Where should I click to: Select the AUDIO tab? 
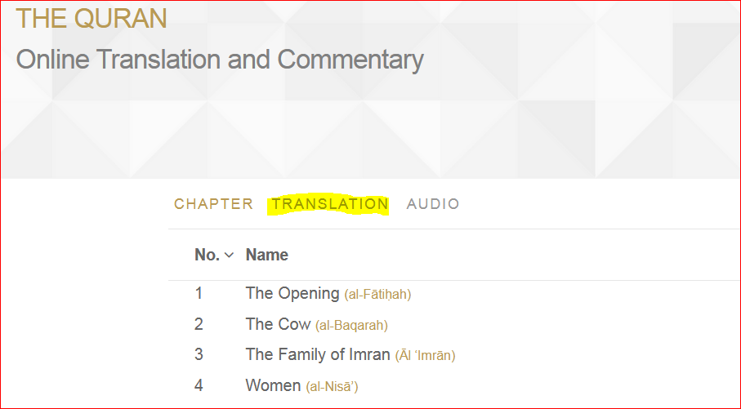[433, 204]
